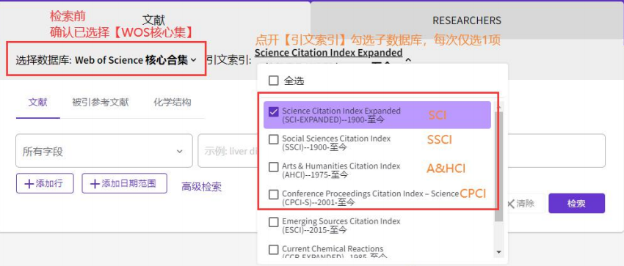Click the plus icon on 添加日期范围 button
624x266 pixels.
point(94,184)
